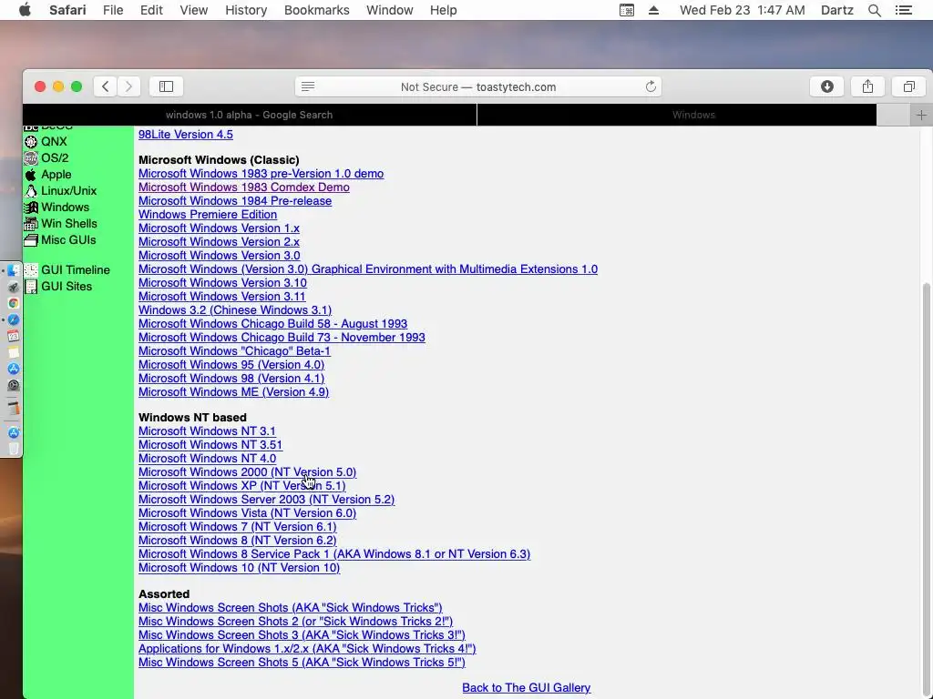Open 'Microsoft Windows Version 3.11' link

click(222, 297)
